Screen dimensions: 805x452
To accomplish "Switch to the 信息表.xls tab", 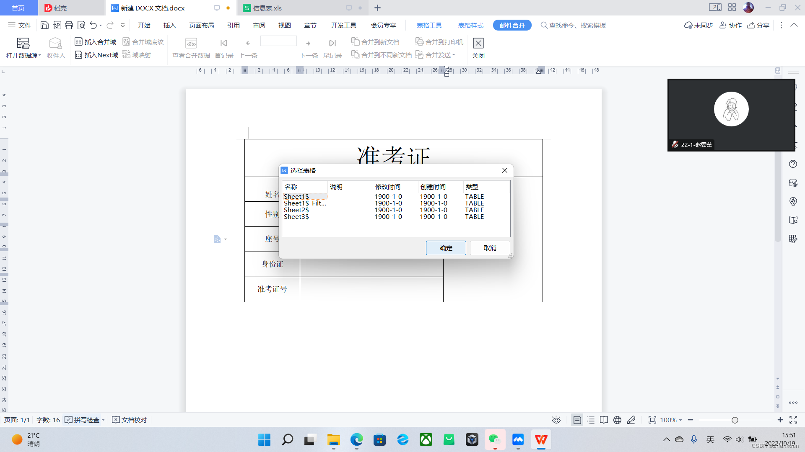I will click(267, 8).
